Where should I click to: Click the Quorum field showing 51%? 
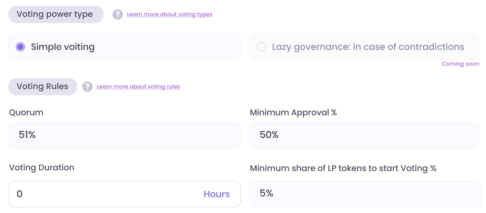[124, 135]
